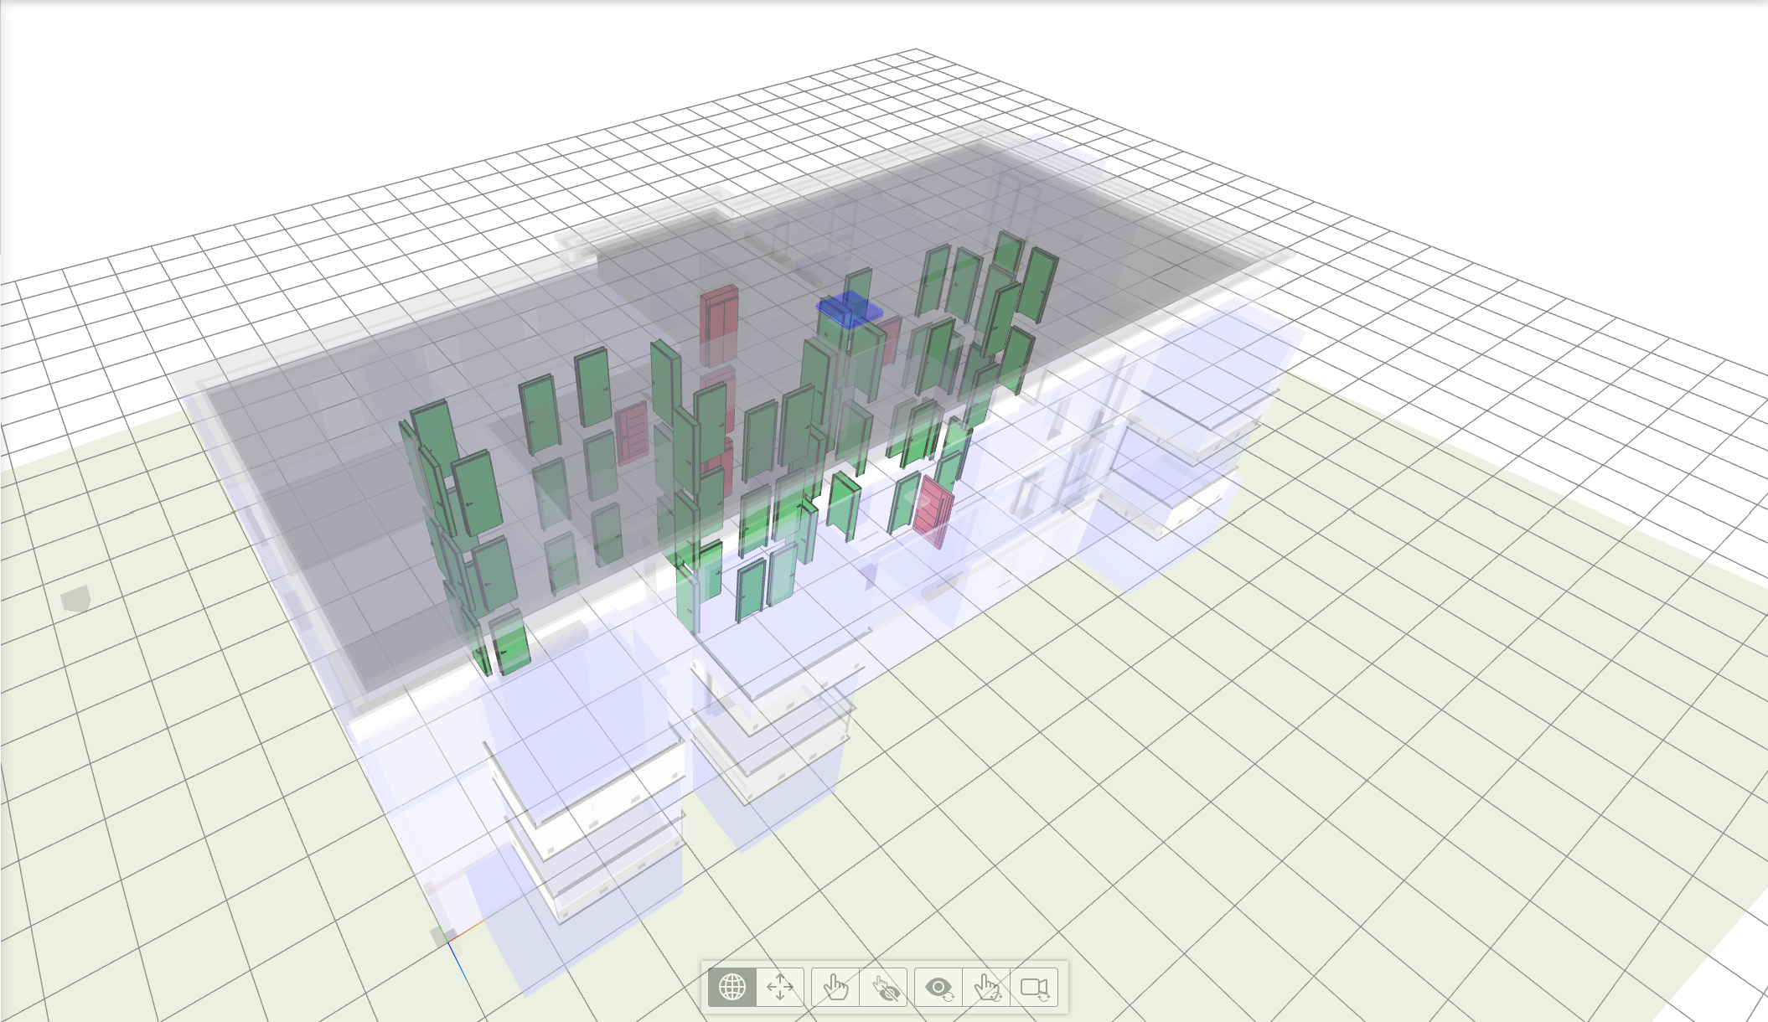Click the eye with refresh arrows reset-visibility icon
This screenshot has width=1768, height=1022.
click(x=939, y=987)
